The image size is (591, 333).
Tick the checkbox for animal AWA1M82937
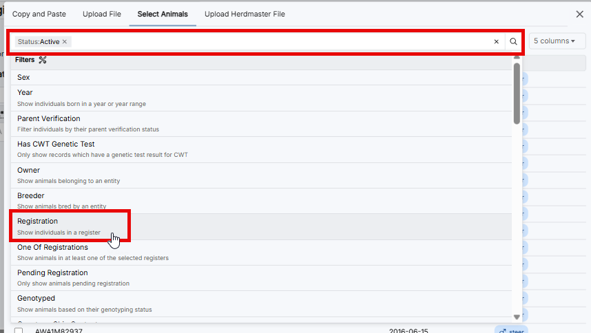pos(19,330)
